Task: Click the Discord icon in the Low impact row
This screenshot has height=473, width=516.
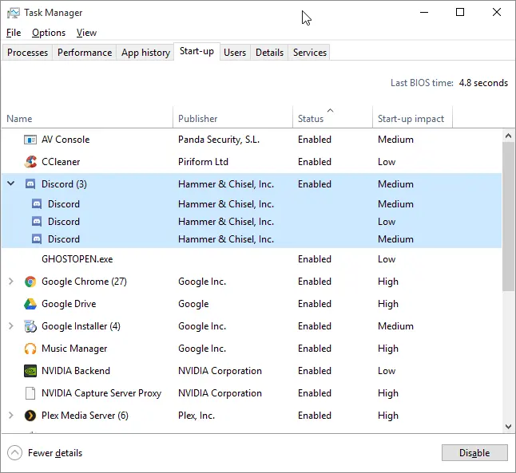Action: [x=37, y=222]
